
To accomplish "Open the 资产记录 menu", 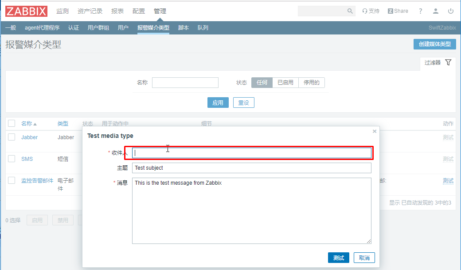I will (x=90, y=11).
